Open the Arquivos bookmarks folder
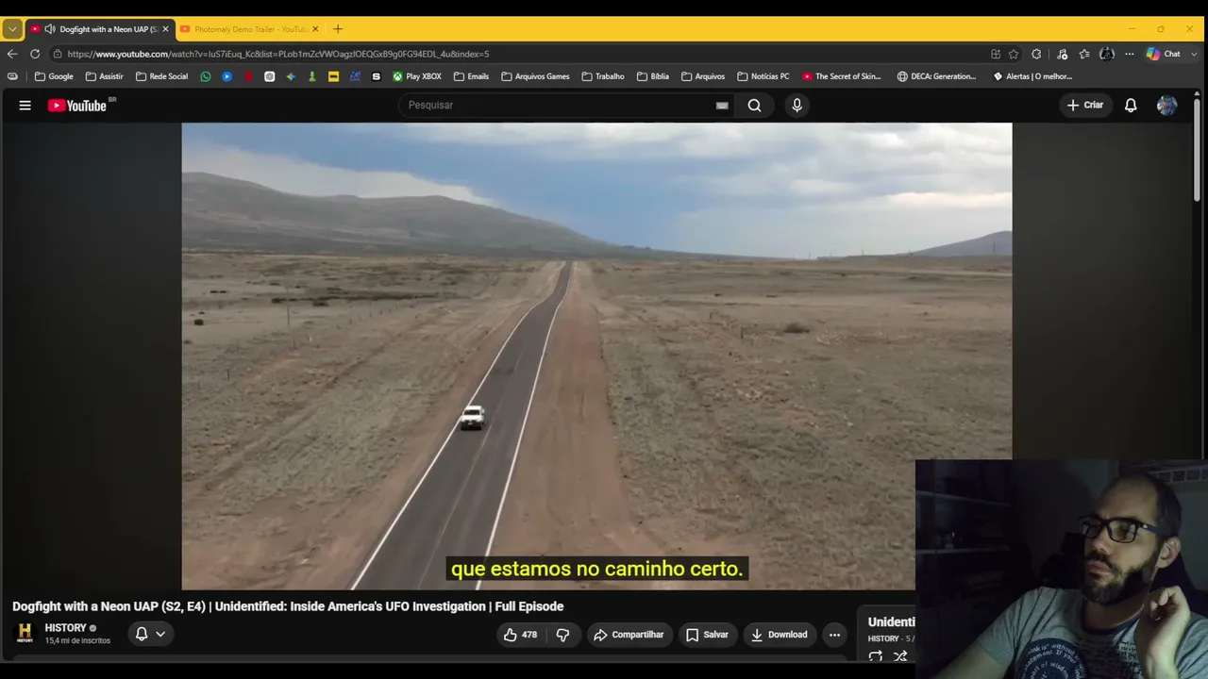Viewport: 1208px width, 679px height. [x=703, y=76]
